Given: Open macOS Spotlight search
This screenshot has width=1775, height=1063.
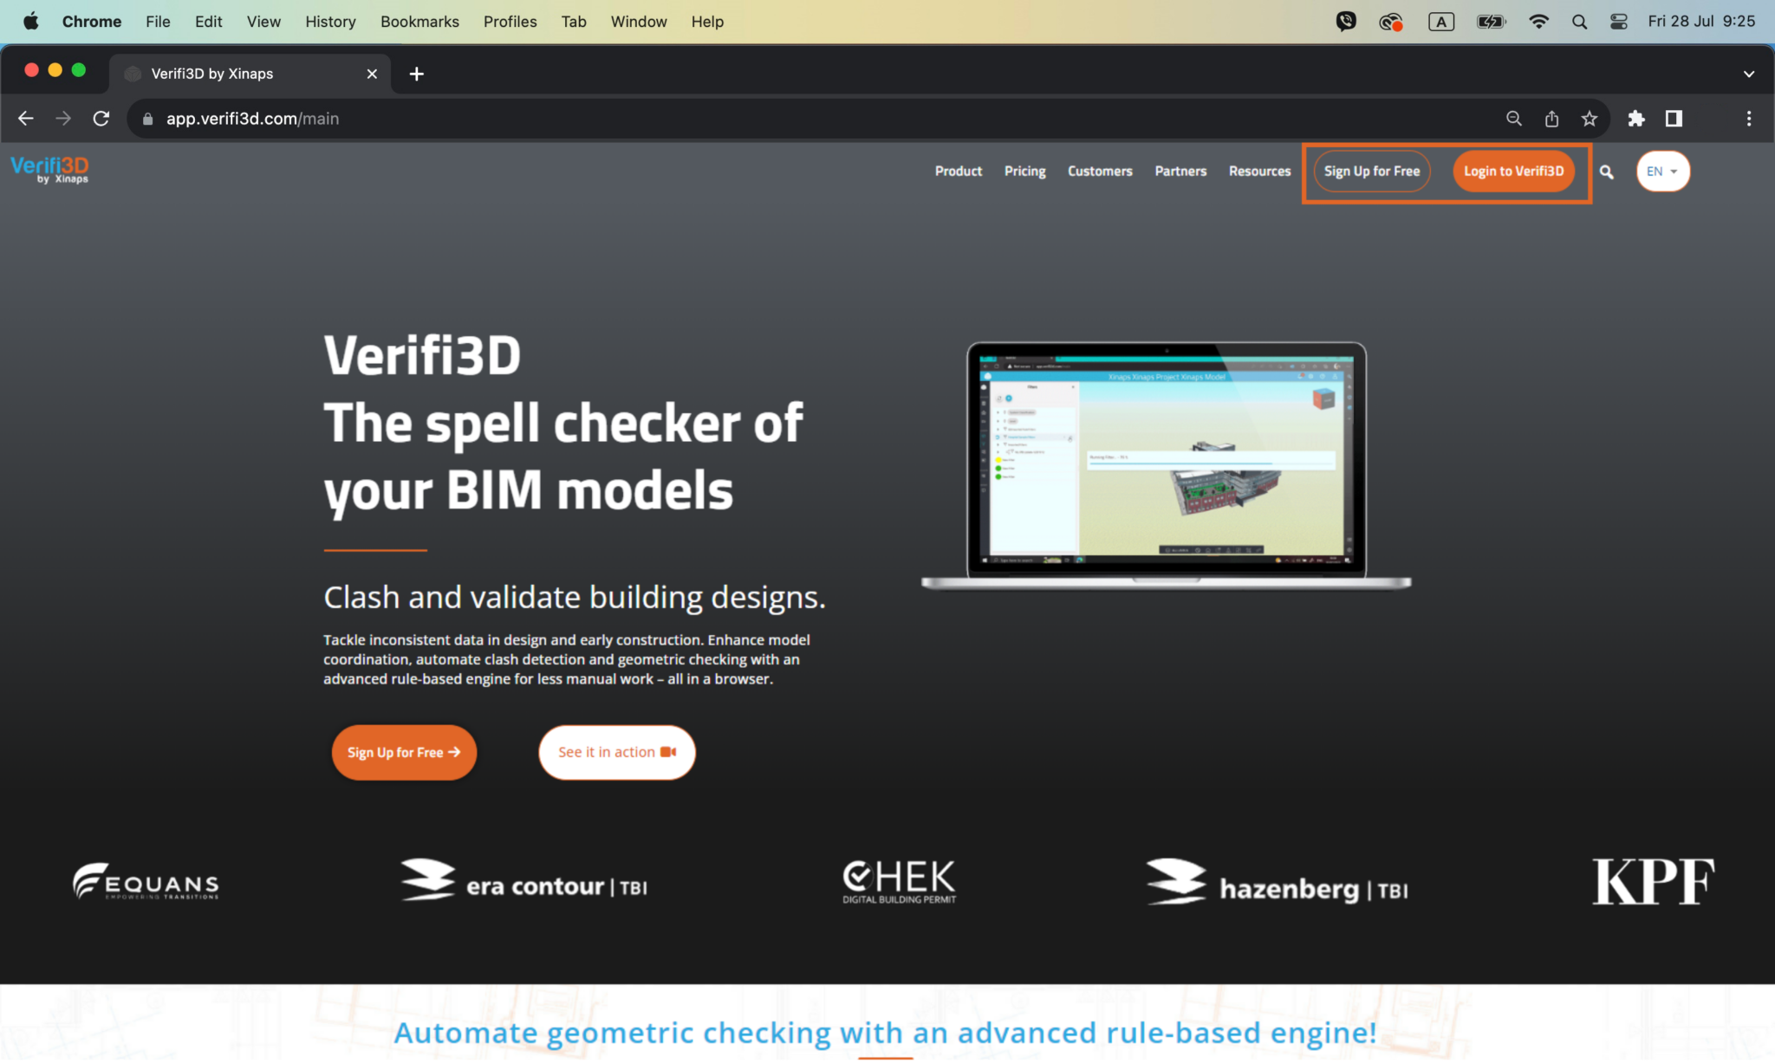Looking at the screenshot, I should click(1579, 21).
